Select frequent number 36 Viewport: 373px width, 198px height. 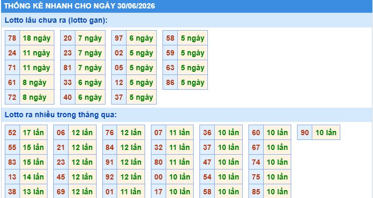[x=207, y=133]
